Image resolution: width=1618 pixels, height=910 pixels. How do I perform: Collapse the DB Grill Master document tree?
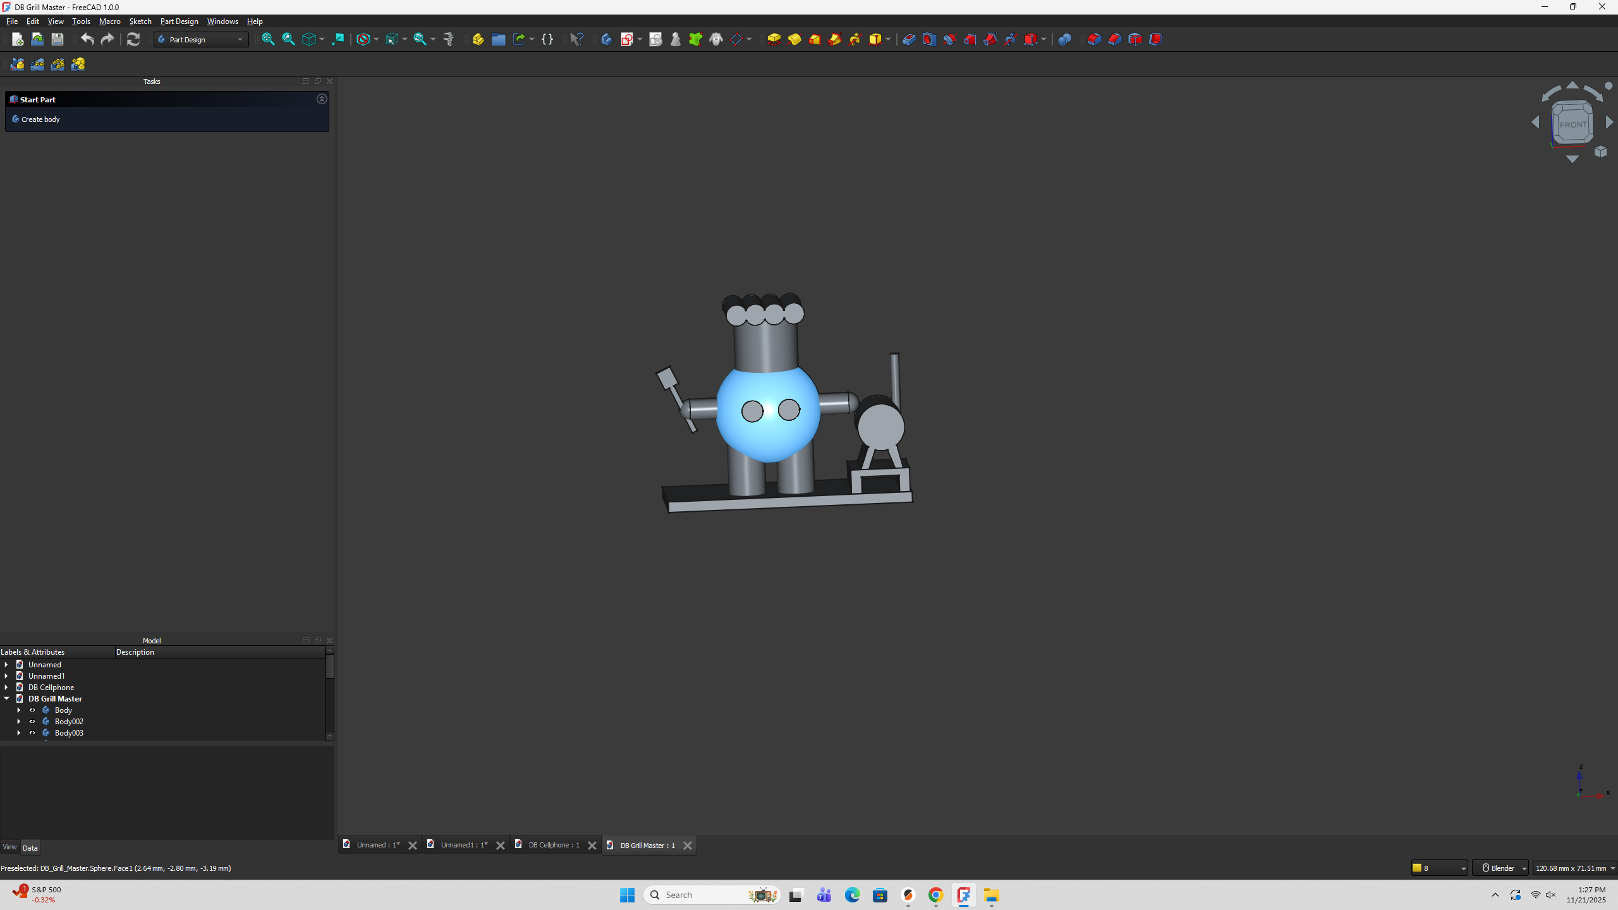click(x=7, y=699)
